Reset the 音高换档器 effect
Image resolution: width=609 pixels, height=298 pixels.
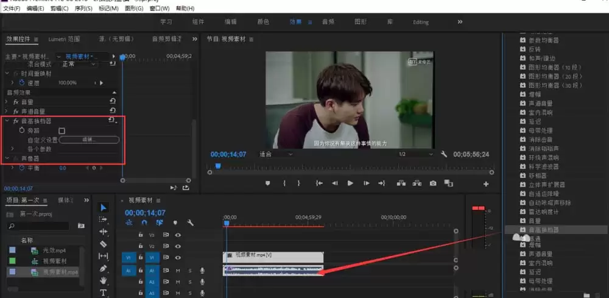point(112,121)
